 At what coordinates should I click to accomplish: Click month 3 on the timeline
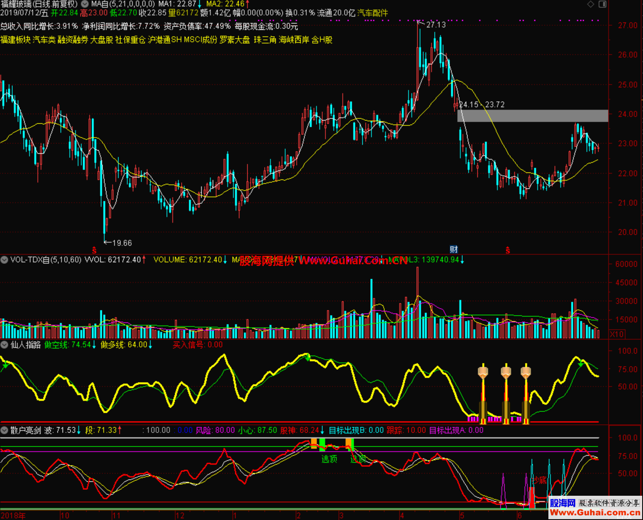click(341, 516)
